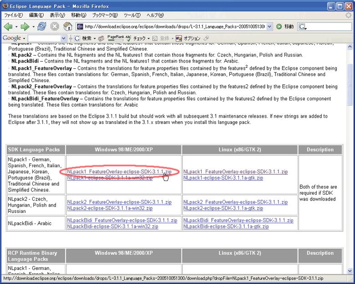Screen dimensions: 355x284
Task: Click the highlighter pen icon in Google toolbar
Action: pyautogui.click(x=206, y=38)
